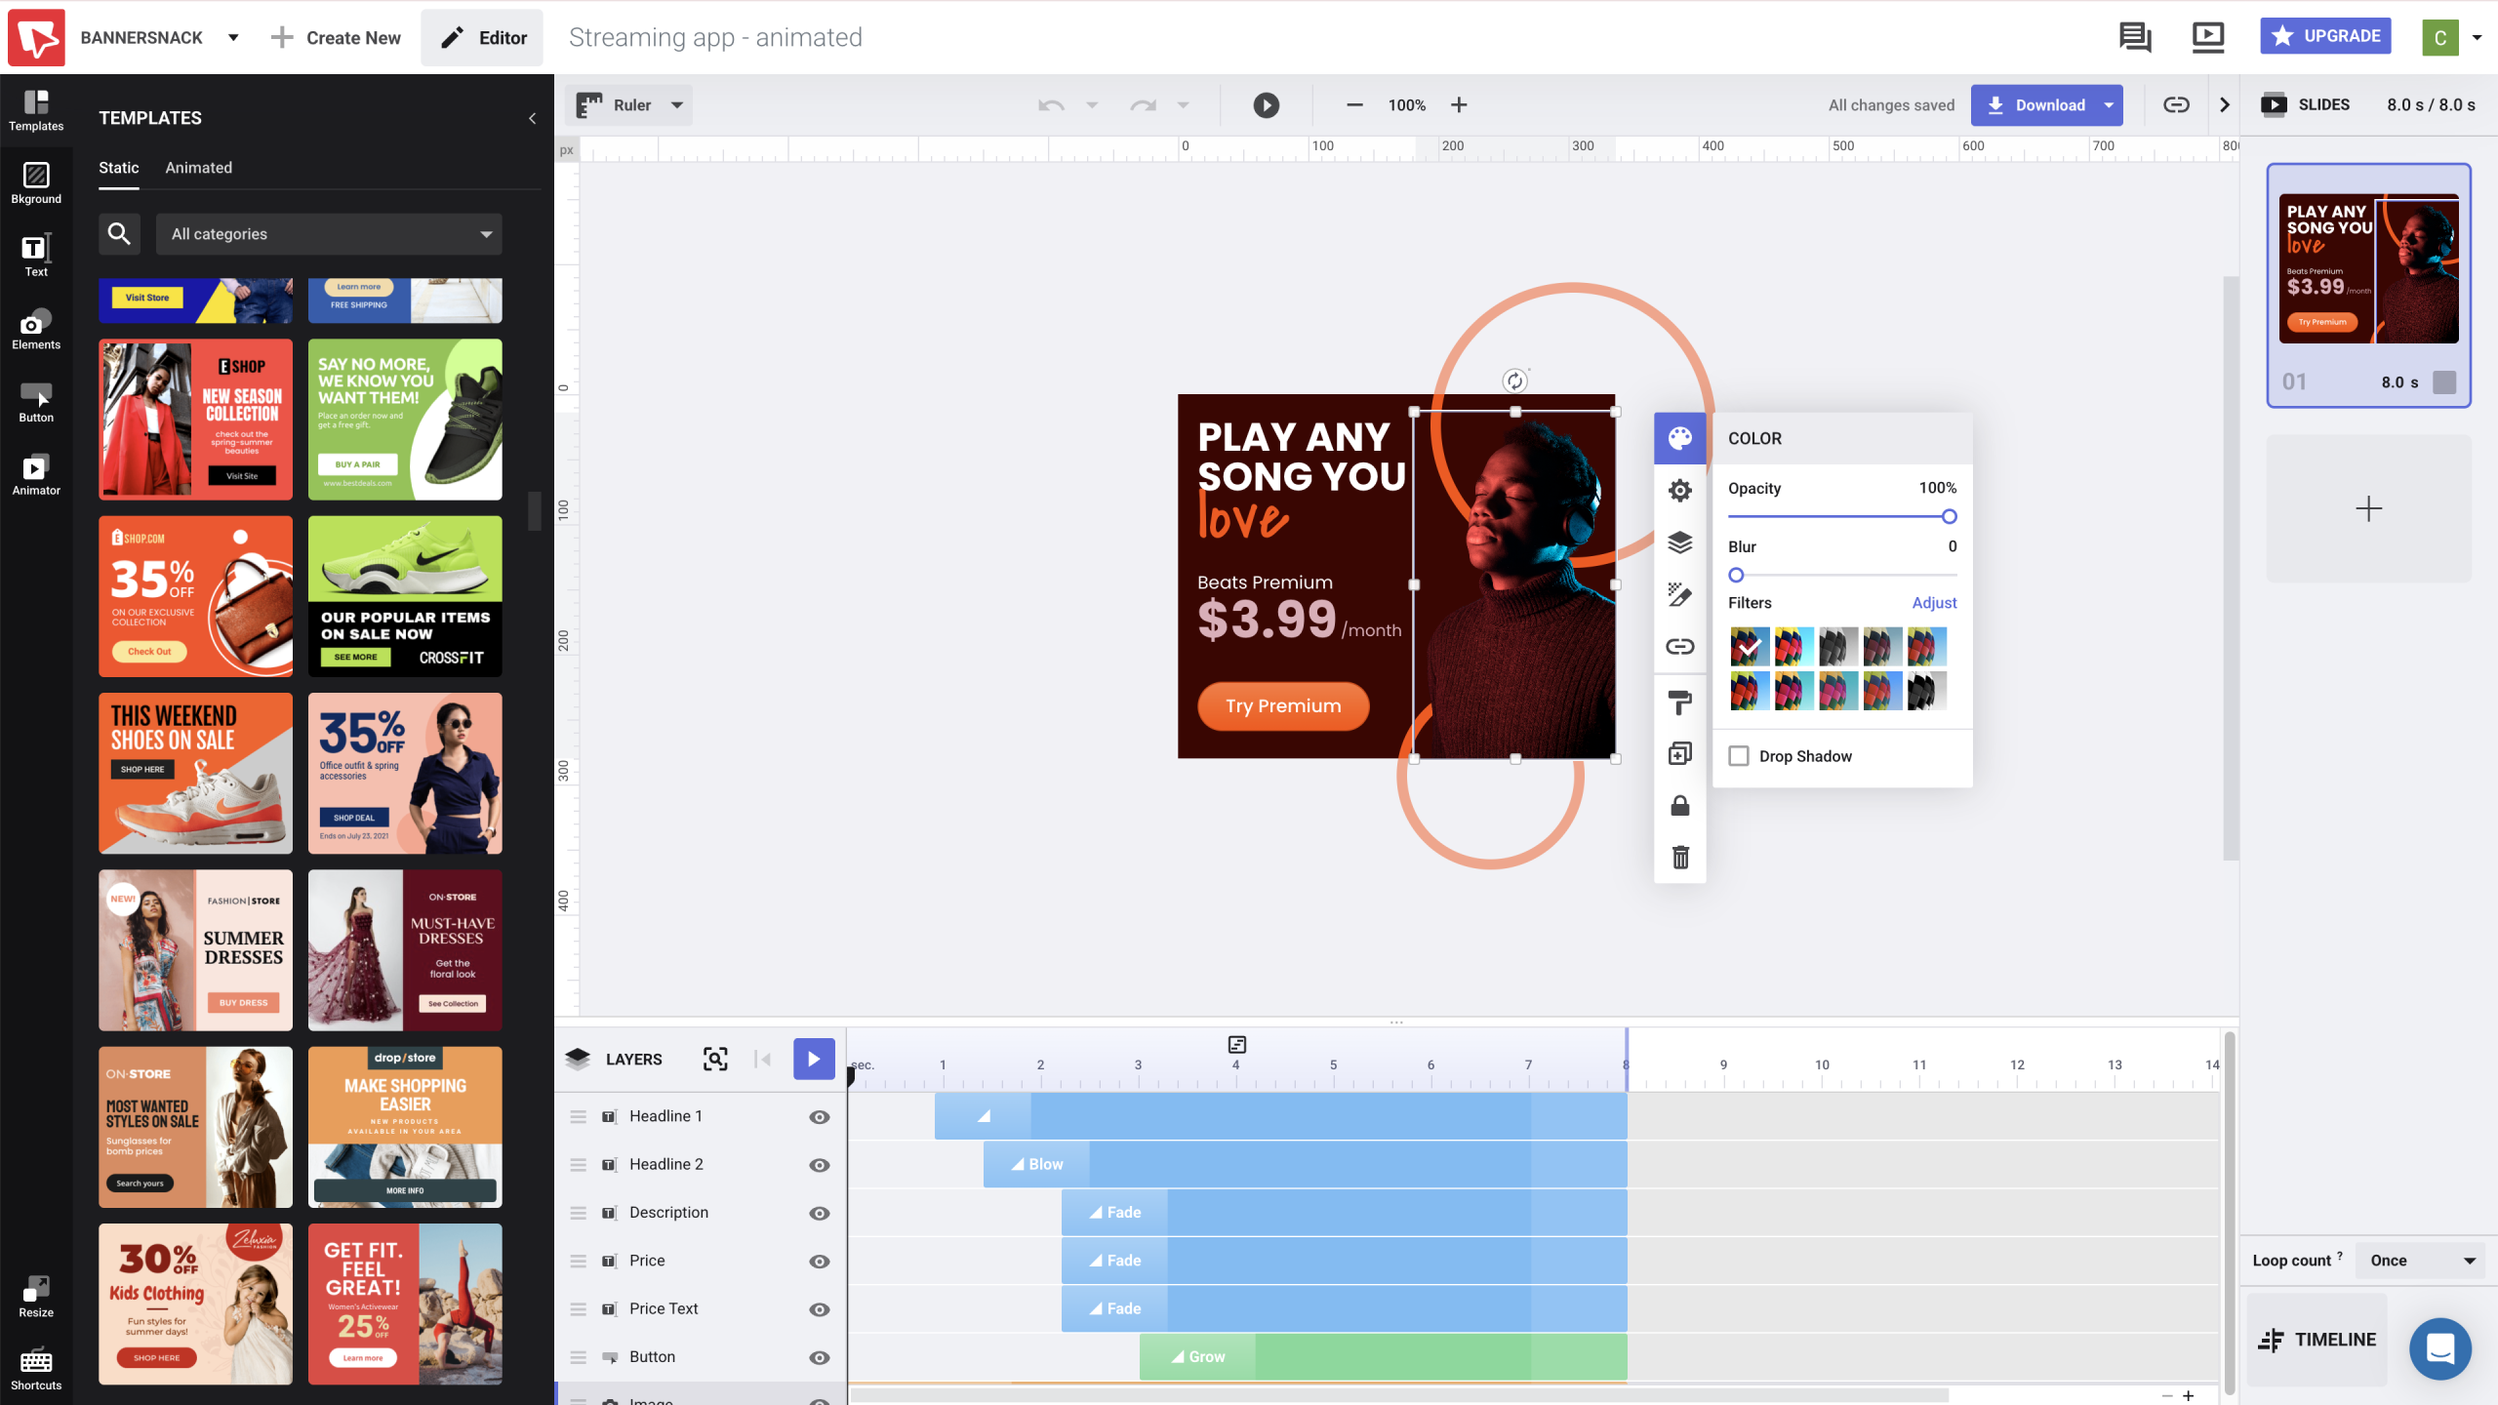The height and width of the screenshot is (1405, 2498).
Task: Lock the selected element
Action: pyautogui.click(x=1679, y=806)
